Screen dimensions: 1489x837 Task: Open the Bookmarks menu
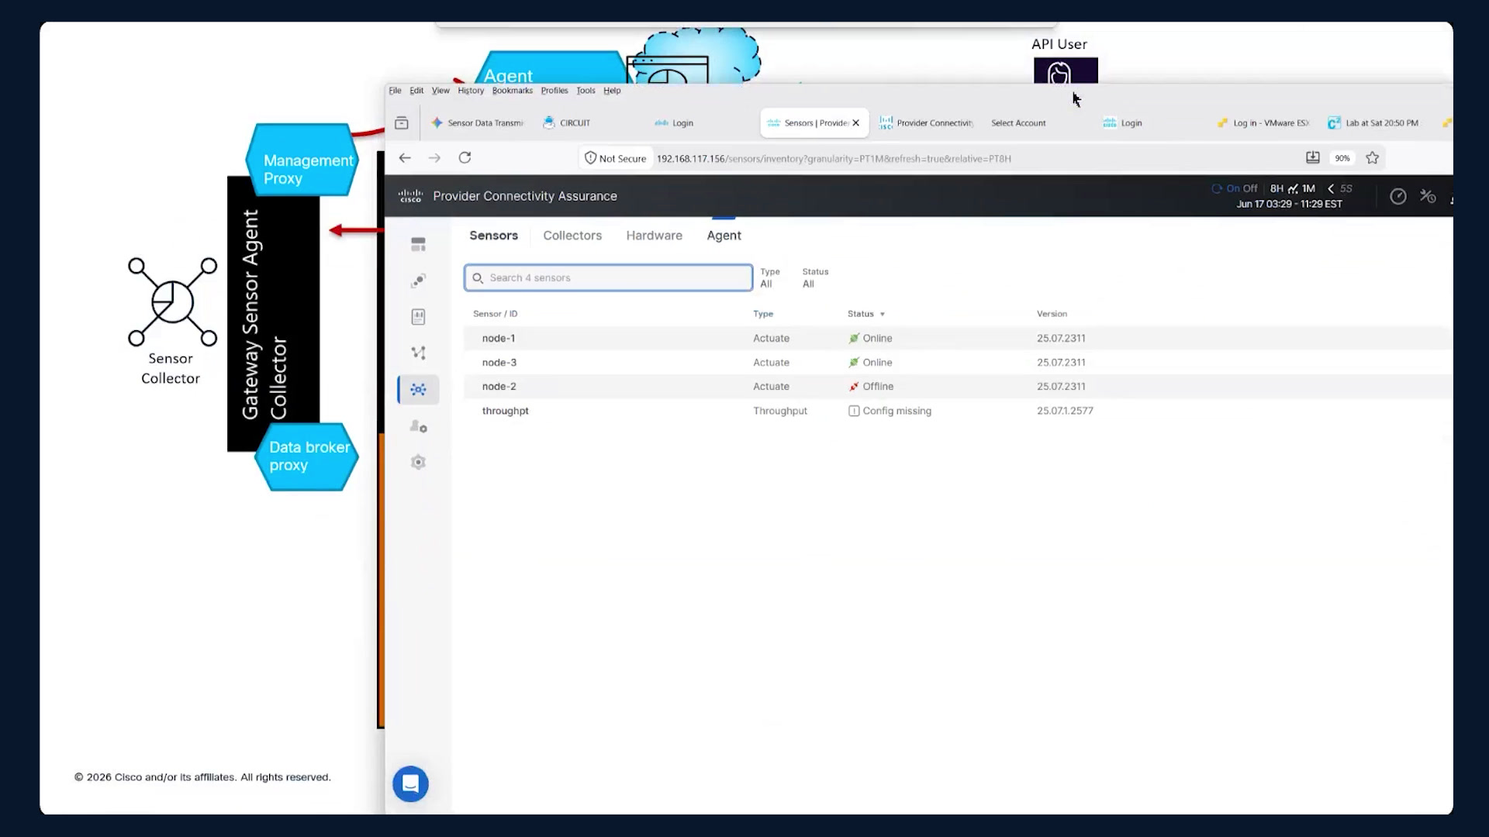pyautogui.click(x=512, y=91)
